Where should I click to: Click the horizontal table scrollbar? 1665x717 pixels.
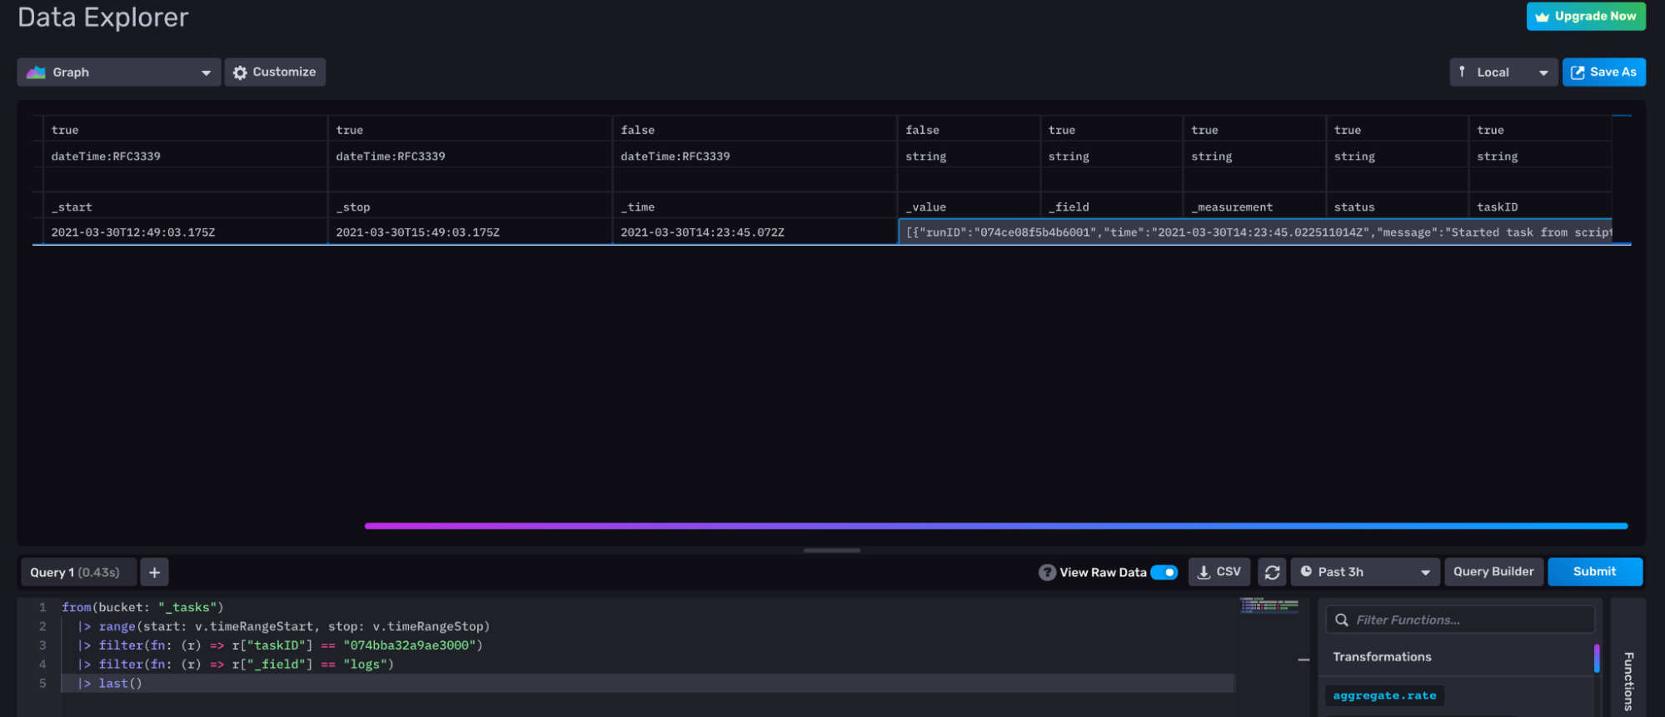pyautogui.click(x=995, y=525)
